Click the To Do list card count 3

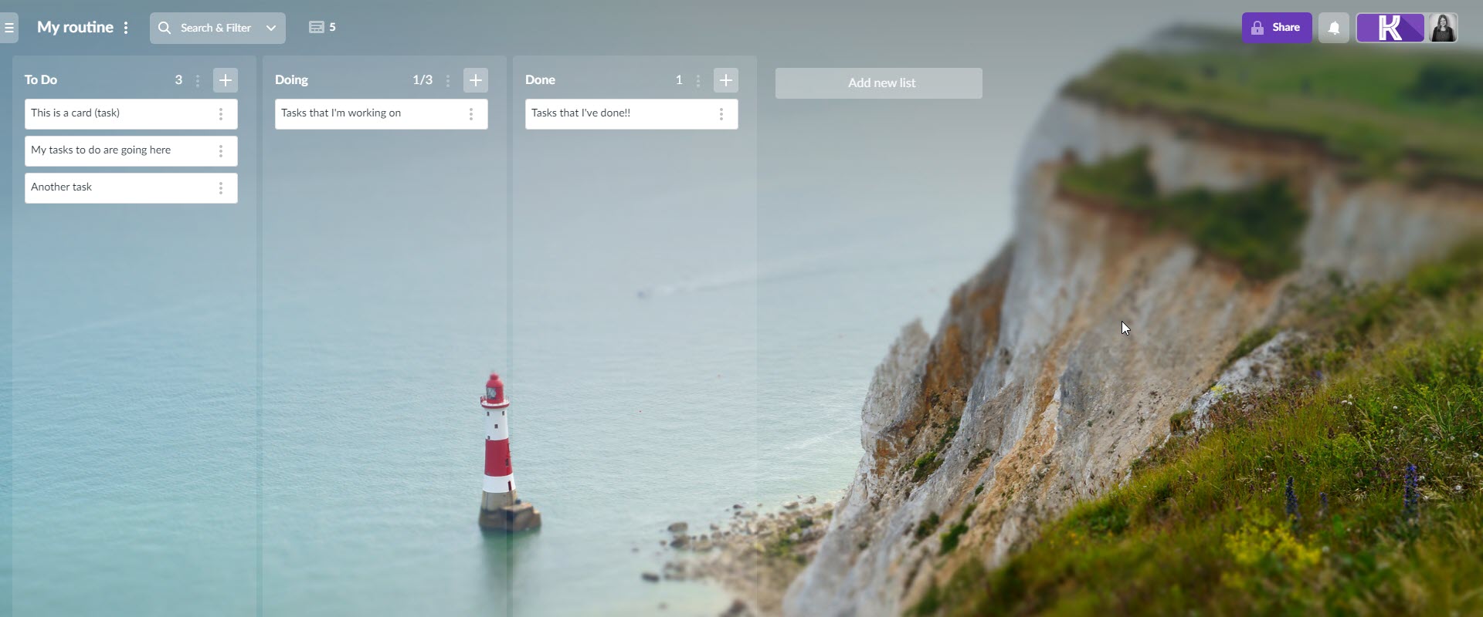(x=178, y=79)
